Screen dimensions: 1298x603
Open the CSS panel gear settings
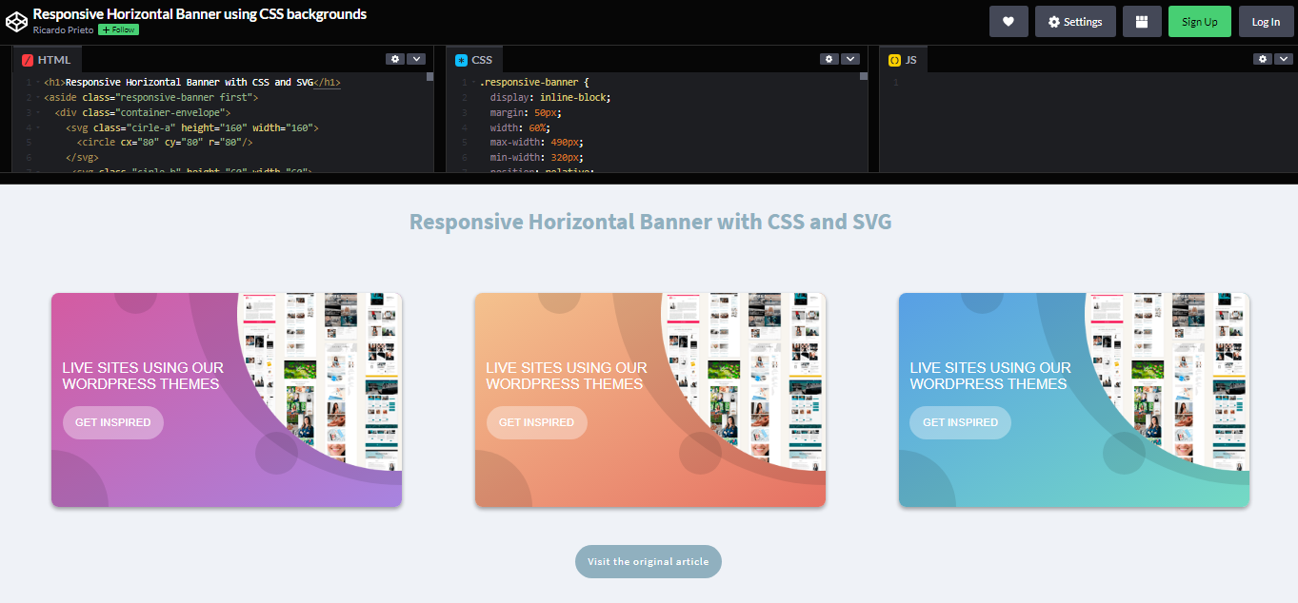click(x=828, y=58)
